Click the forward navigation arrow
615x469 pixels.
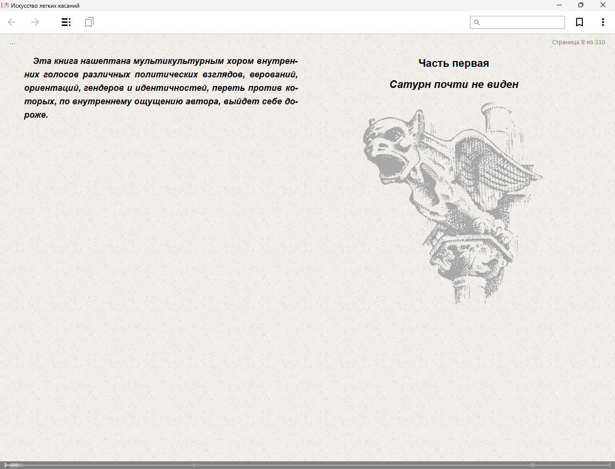[35, 22]
